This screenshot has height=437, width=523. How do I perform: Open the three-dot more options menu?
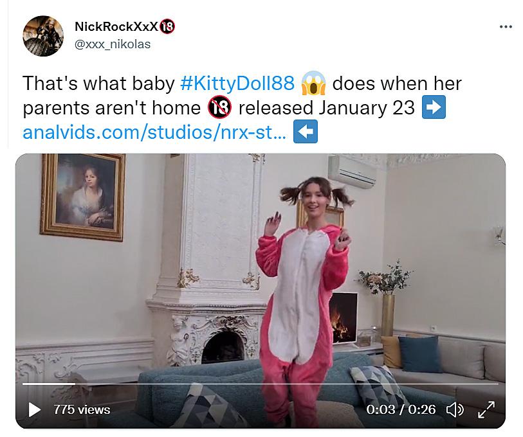click(506, 27)
